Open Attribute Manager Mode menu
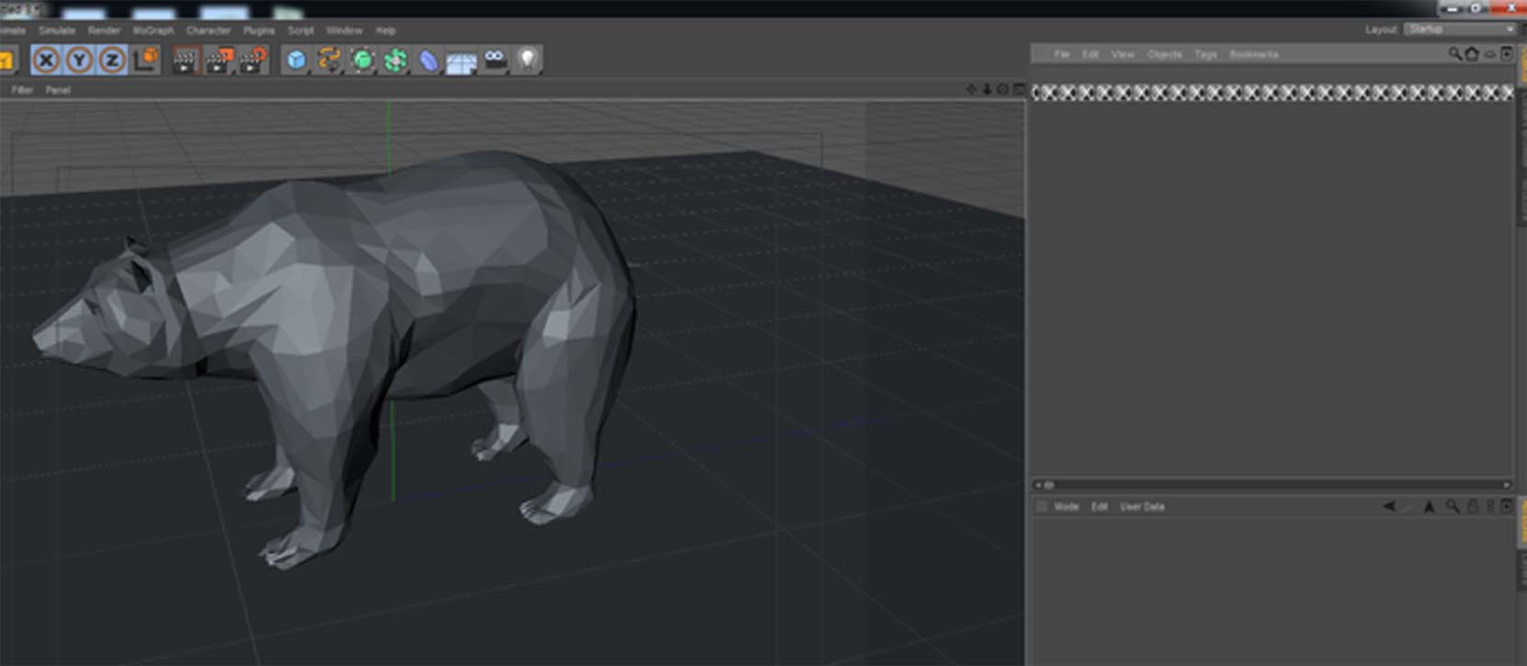The height and width of the screenshot is (666, 1527). [x=1066, y=506]
